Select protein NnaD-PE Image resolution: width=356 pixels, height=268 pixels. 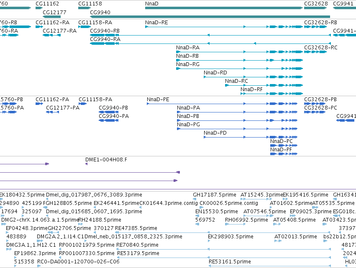coord(158,100)
